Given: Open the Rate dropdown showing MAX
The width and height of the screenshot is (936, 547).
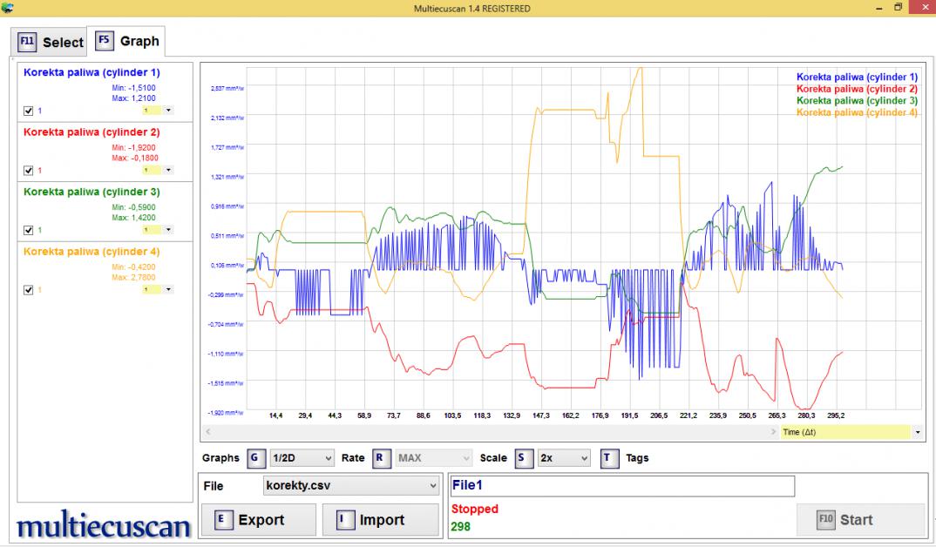Looking at the screenshot, I should (434, 457).
